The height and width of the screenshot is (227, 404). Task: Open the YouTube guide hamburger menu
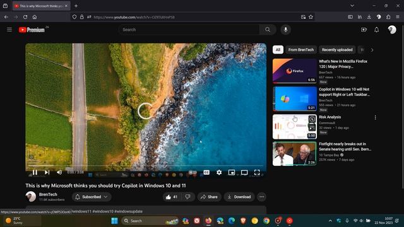[x=9, y=30]
